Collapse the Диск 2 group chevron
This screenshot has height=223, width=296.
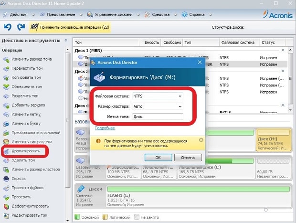(x=283, y=71)
